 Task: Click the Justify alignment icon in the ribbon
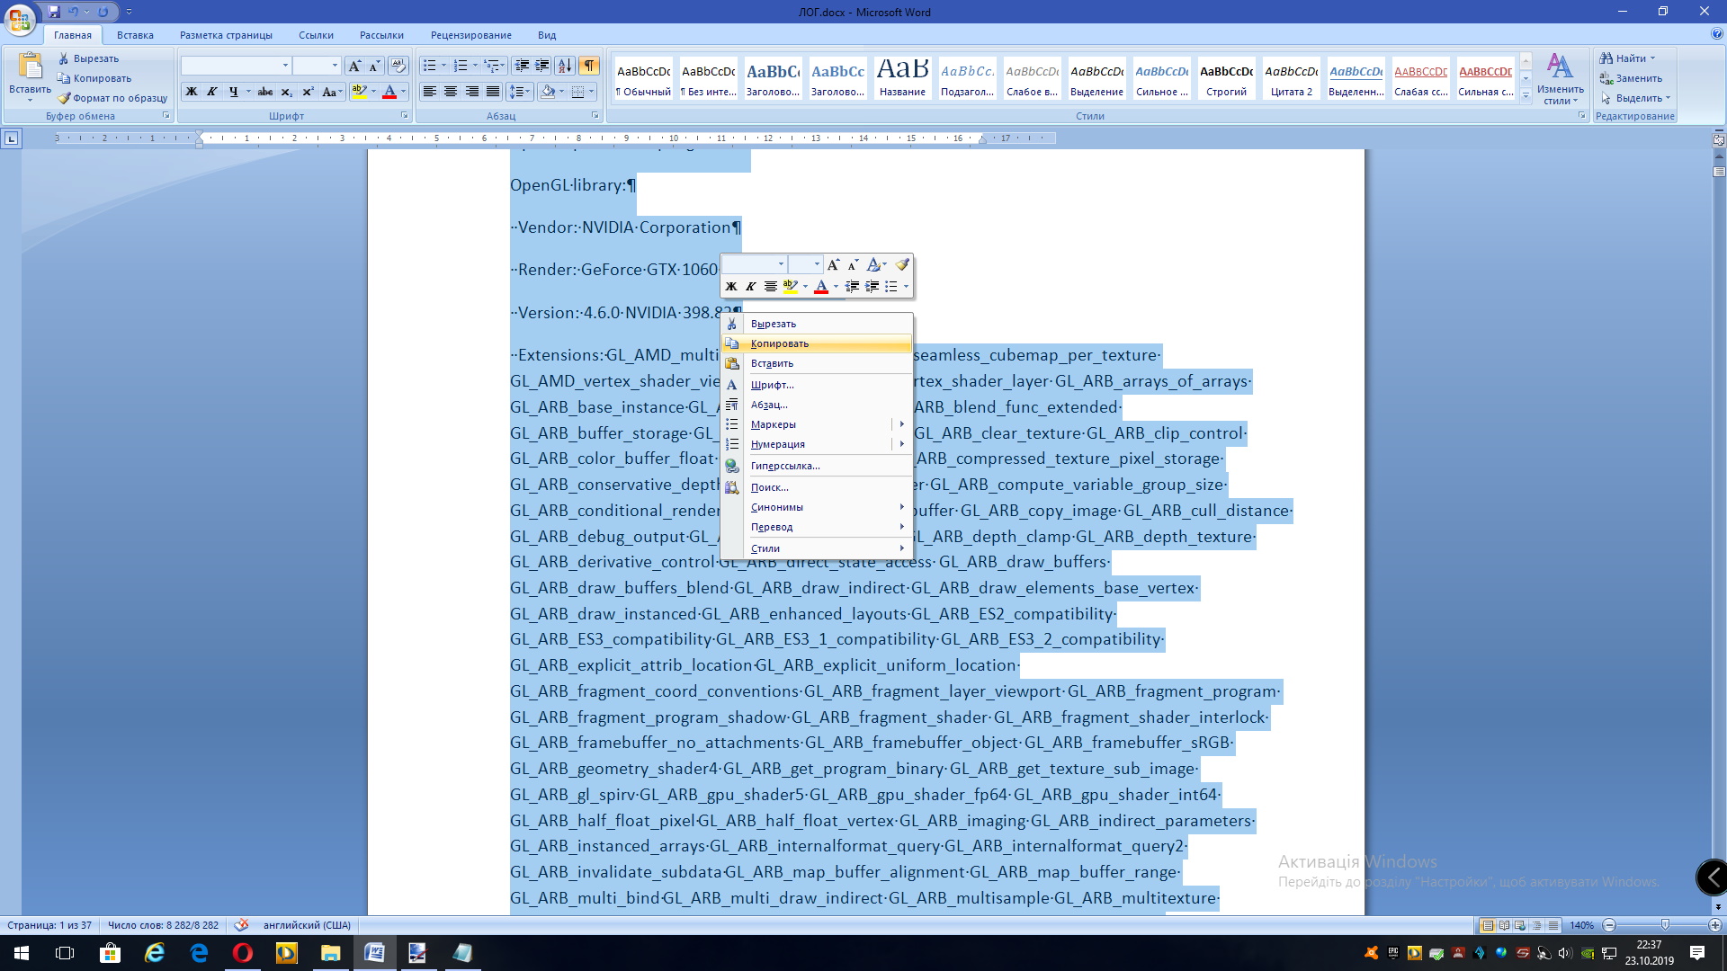[492, 92]
